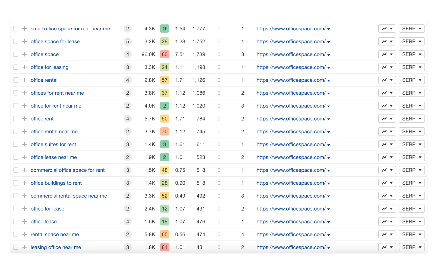
Task: Click the green KD badge on "office lease near me"
Action: point(165,157)
